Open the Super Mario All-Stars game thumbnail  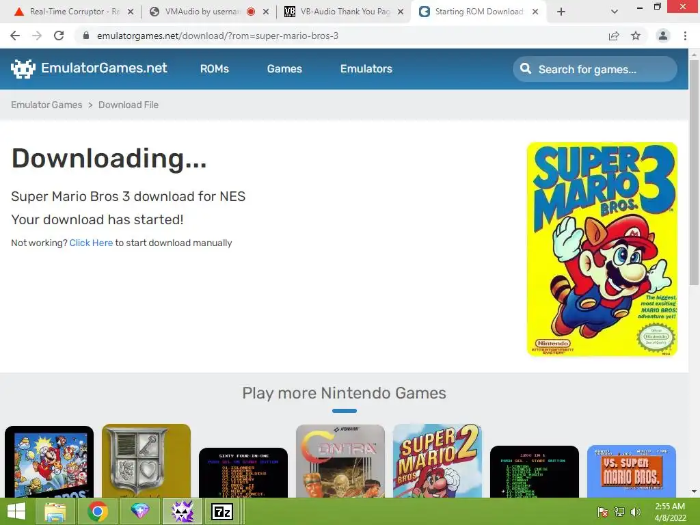click(x=49, y=461)
